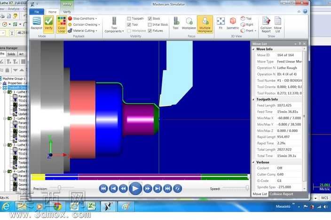Click the purple segment of progress bar

point(139,177)
